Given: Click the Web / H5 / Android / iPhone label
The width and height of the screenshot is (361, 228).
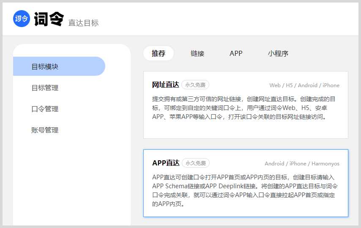Looking at the screenshot, I should (x=304, y=85).
